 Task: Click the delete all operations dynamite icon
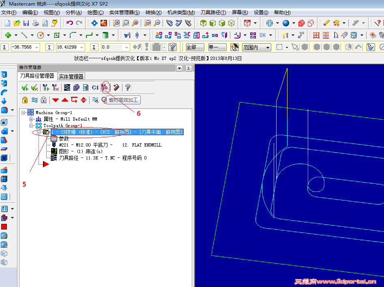coord(116,87)
